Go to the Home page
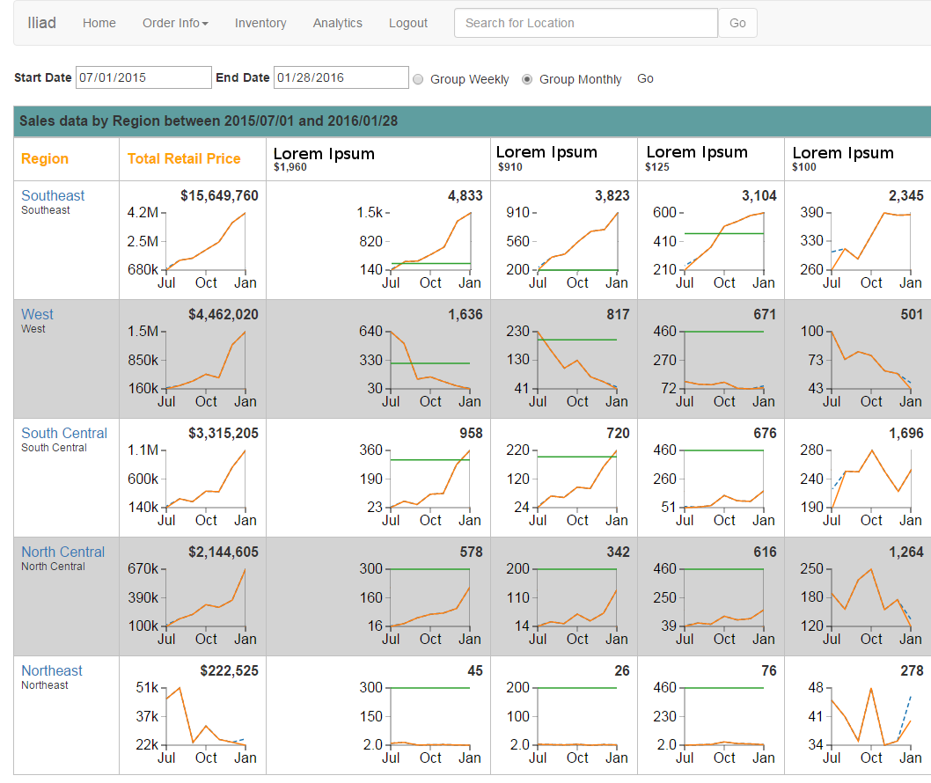Screen dimensions: 931x783 pos(99,23)
